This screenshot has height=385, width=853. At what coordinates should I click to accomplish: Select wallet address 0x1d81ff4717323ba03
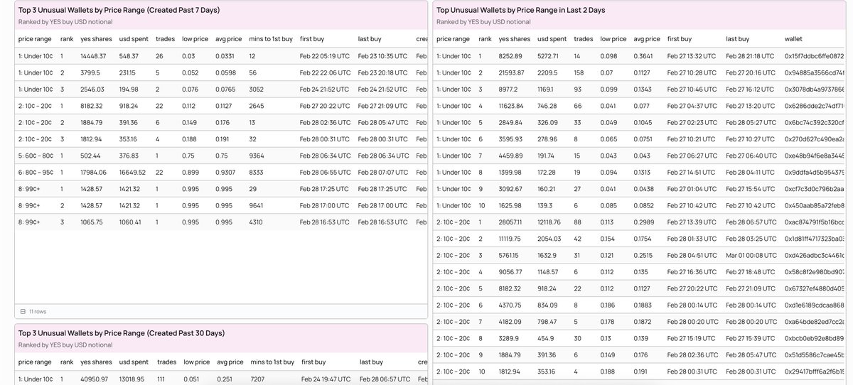(x=814, y=239)
